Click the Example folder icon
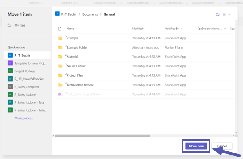The image size is (243, 159). [x=60, y=38]
